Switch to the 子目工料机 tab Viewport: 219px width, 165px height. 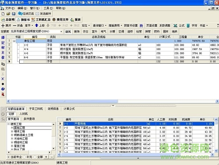36,109
